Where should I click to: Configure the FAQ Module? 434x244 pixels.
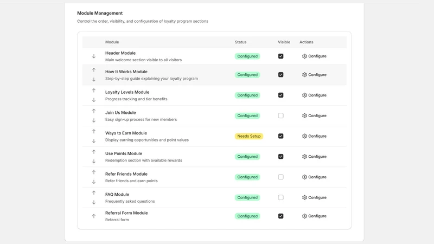coord(314,197)
